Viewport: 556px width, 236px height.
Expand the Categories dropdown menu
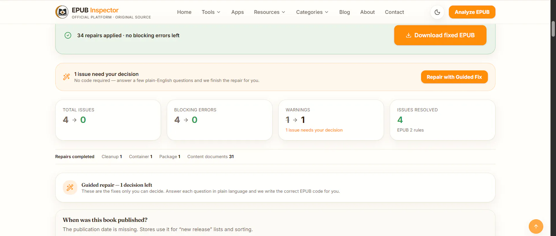[x=312, y=12]
